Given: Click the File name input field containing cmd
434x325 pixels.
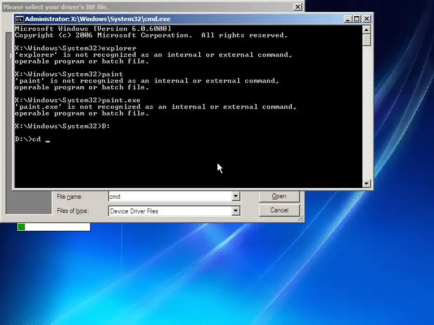Looking at the screenshot, I should [170, 197].
